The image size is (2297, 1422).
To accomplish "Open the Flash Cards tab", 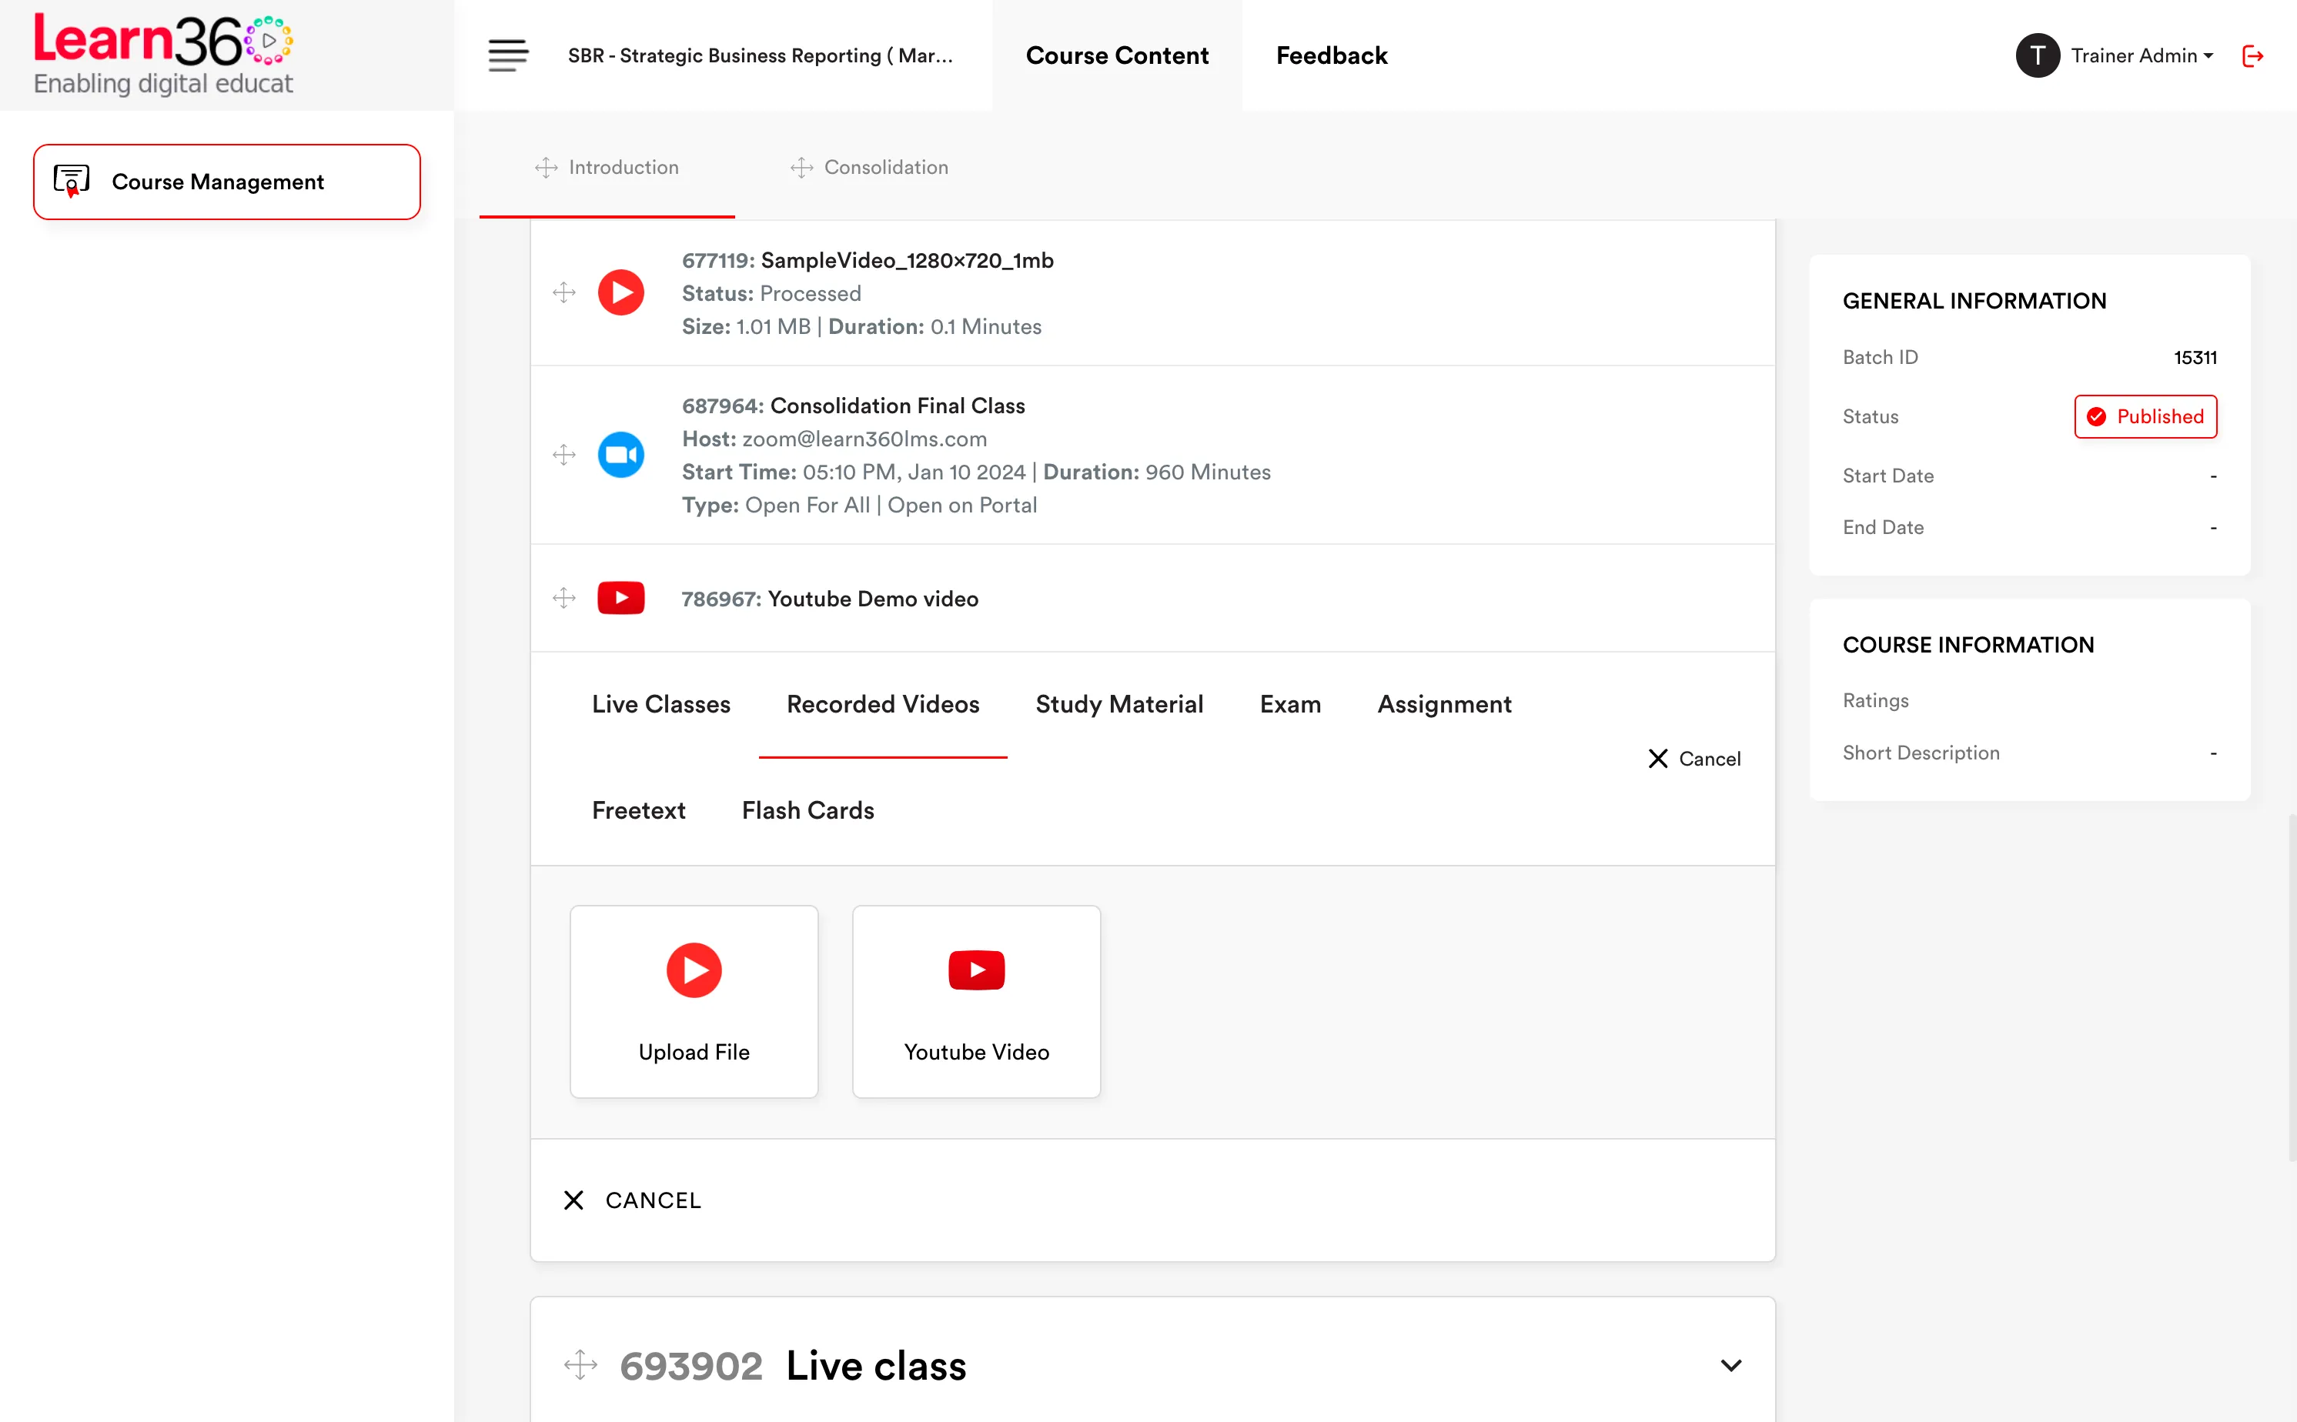I will (808, 811).
